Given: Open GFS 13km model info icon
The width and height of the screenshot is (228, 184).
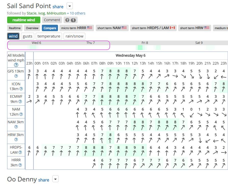Looking at the screenshot, I should 16,76.
